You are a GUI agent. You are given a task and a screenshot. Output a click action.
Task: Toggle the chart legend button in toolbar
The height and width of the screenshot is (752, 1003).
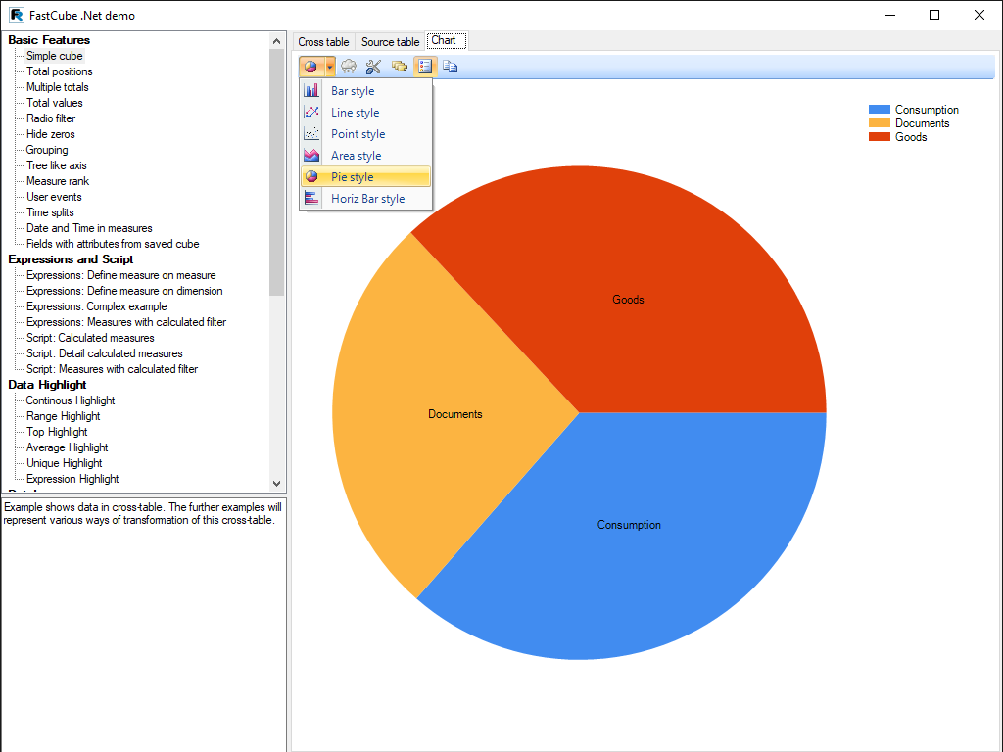click(x=424, y=67)
